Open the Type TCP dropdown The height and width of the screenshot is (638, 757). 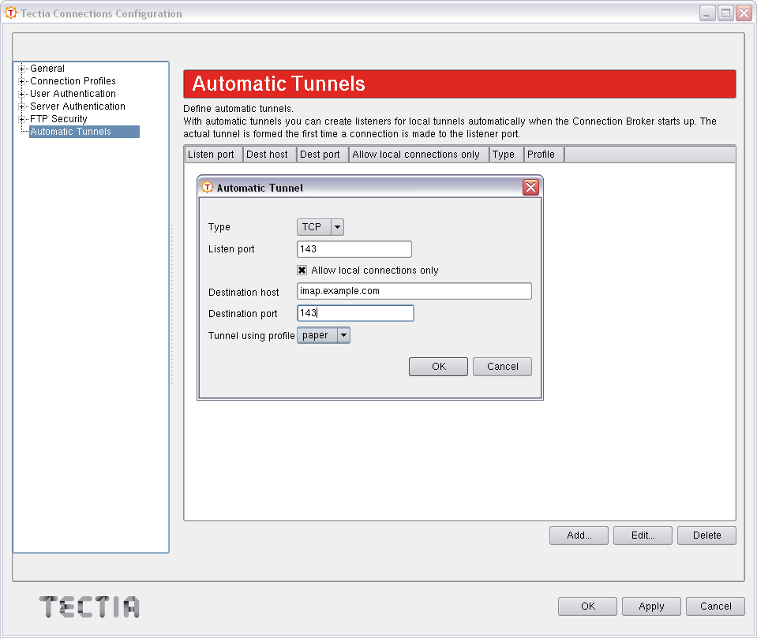337,227
